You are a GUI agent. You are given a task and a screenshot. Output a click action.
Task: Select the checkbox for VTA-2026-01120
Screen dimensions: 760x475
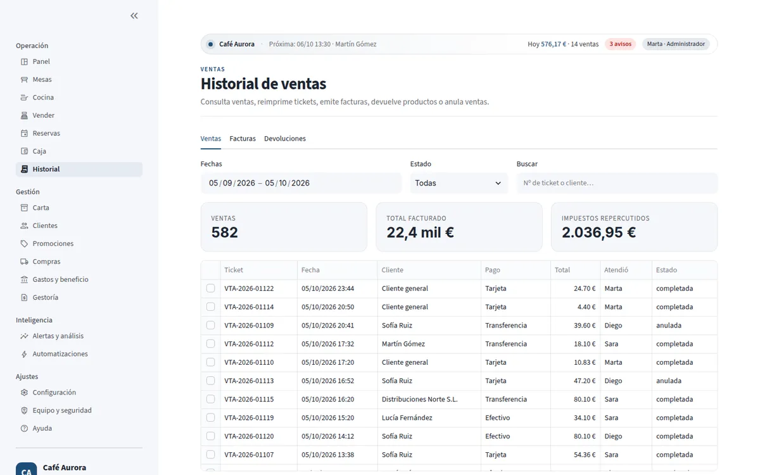click(210, 436)
